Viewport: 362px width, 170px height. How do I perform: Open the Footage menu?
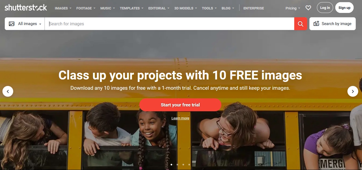tap(86, 8)
